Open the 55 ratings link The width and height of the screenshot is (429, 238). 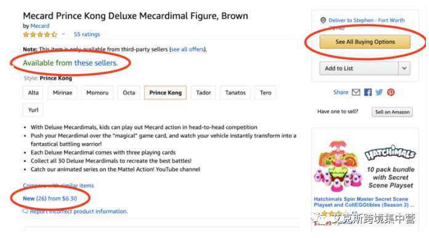pyautogui.click(x=87, y=35)
